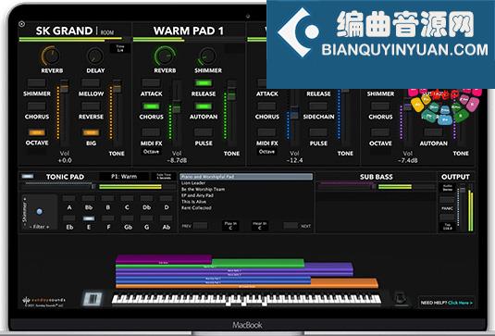Disable SK Grand Octave effect

pyautogui.click(x=37, y=132)
